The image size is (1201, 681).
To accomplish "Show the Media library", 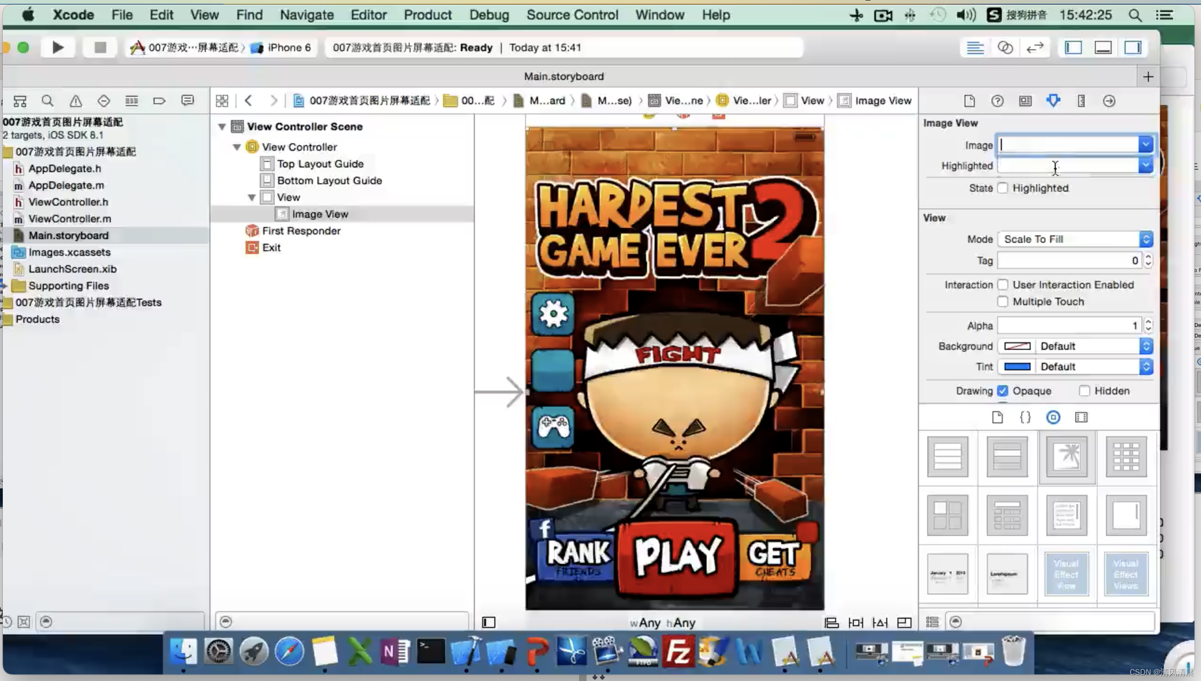I will (x=1081, y=417).
